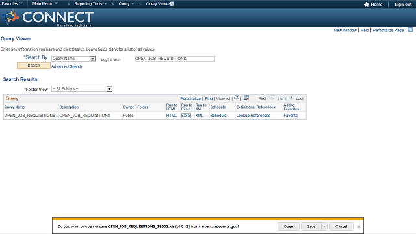
Task: Run OPEN_JOB_REQUISITIONS to HTML
Action: (172, 116)
